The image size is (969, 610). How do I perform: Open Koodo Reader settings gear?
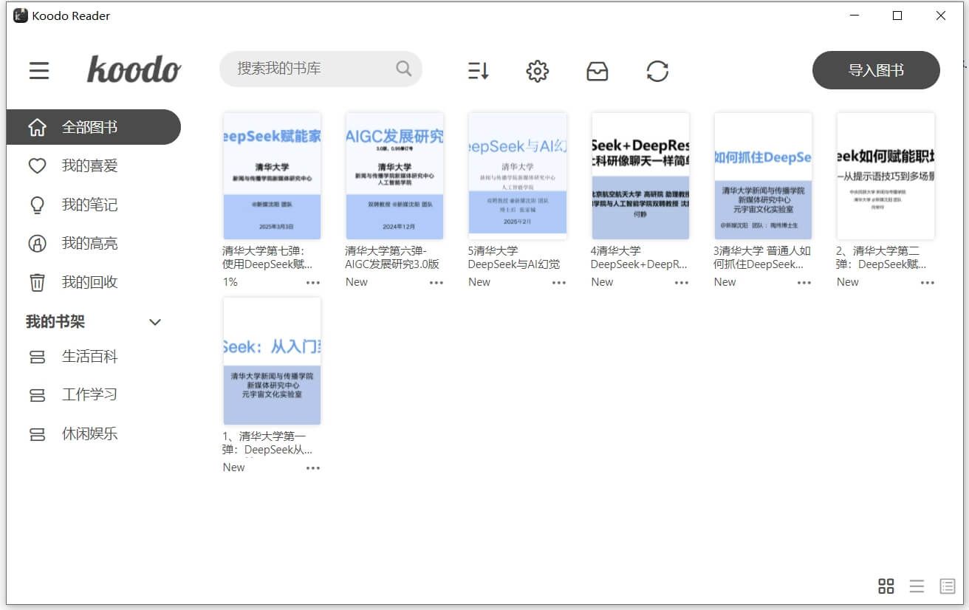[x=538, y=70]
